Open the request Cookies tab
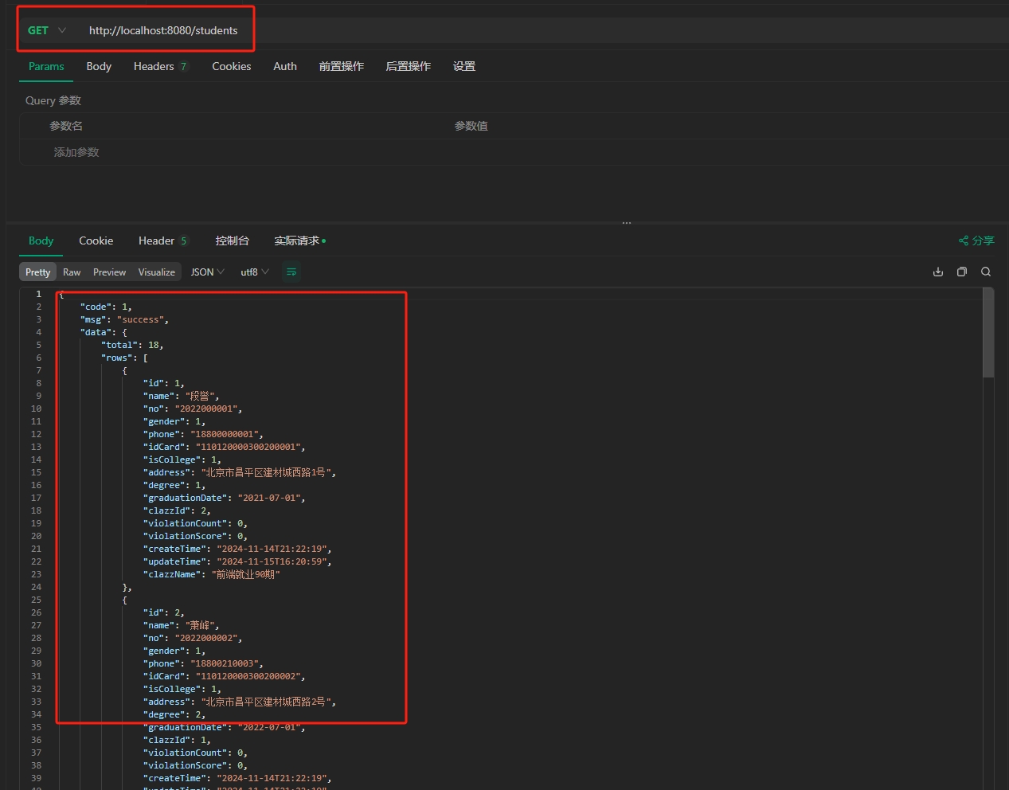 click(x=231, y=67)
